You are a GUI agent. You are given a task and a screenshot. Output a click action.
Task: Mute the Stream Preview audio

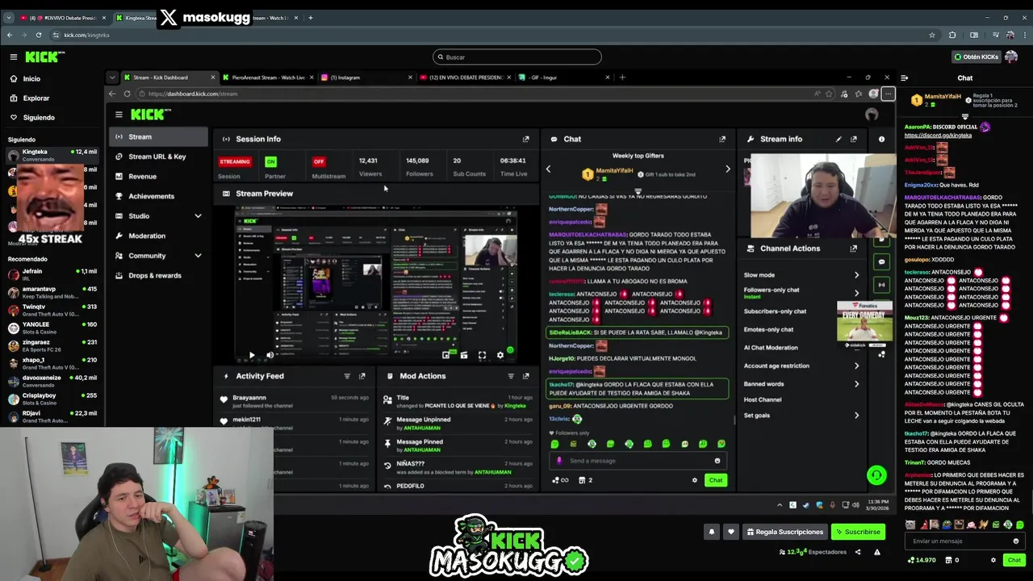(x=270, y=355)
